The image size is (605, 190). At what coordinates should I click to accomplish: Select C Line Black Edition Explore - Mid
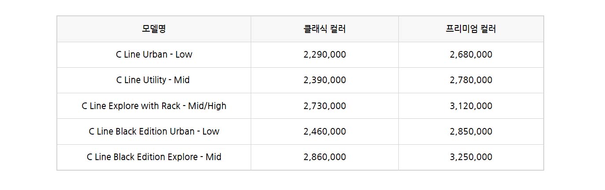[x=154, y=157]
